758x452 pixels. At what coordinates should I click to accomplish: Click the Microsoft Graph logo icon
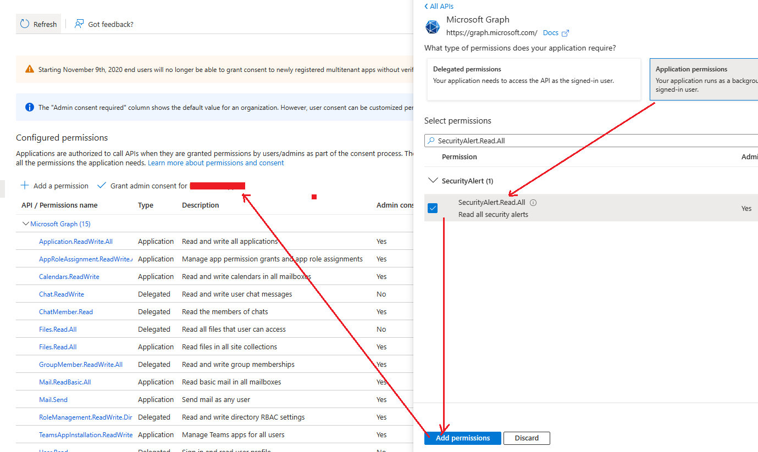coord(433,27)
